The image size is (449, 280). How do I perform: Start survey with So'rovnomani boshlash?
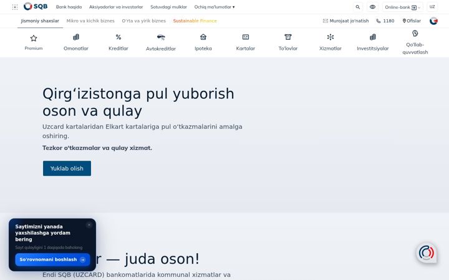(52, 259)
